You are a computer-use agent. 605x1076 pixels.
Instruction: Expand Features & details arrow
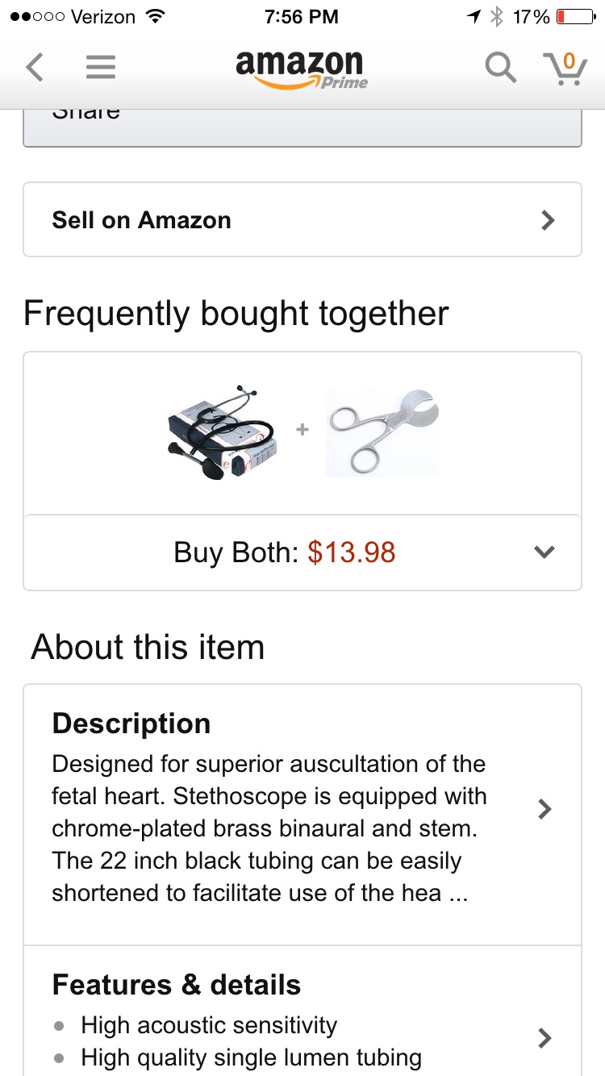coord(544,1037)
